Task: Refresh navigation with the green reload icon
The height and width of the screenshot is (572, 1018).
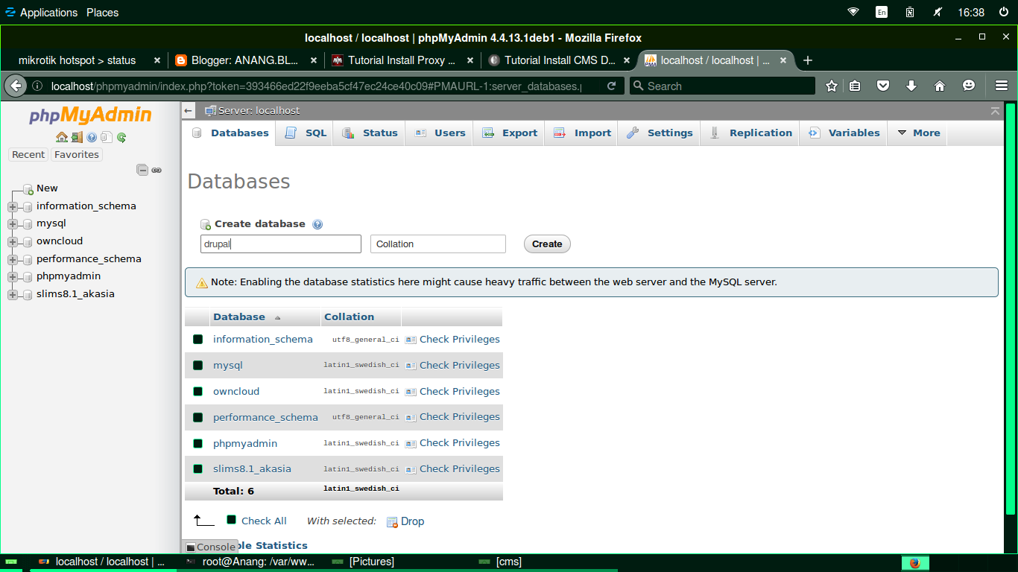Action: pos(121,137)
